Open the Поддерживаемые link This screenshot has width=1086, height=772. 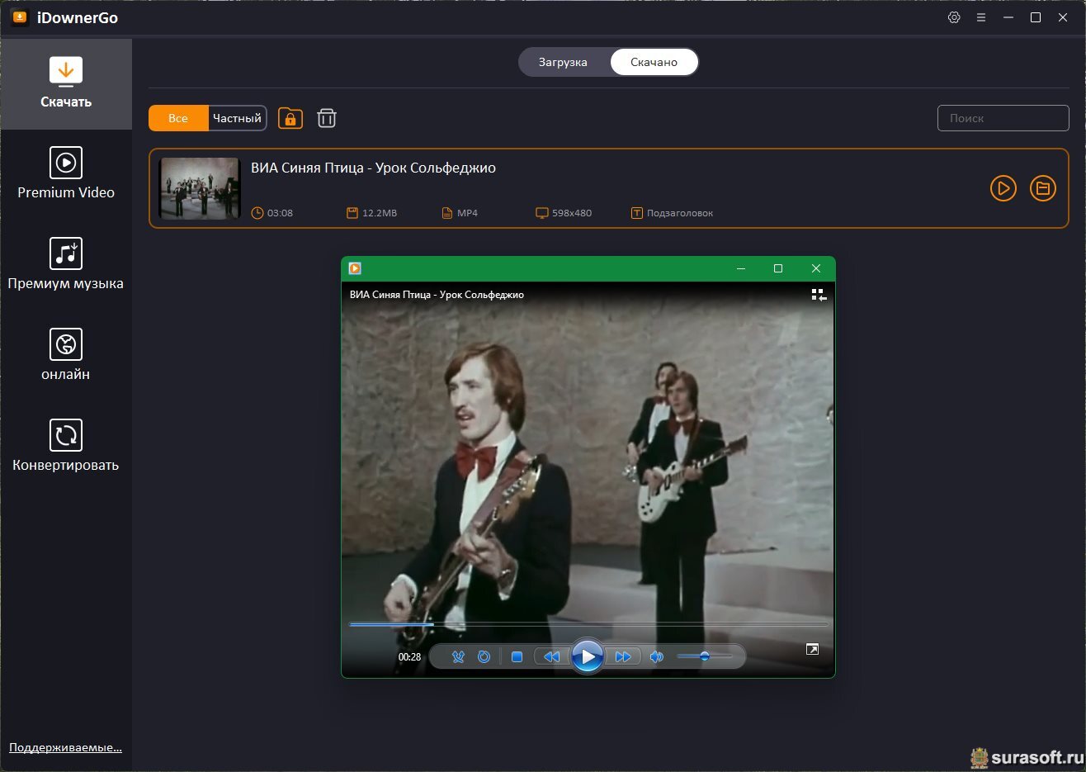[x=65, y=747]
